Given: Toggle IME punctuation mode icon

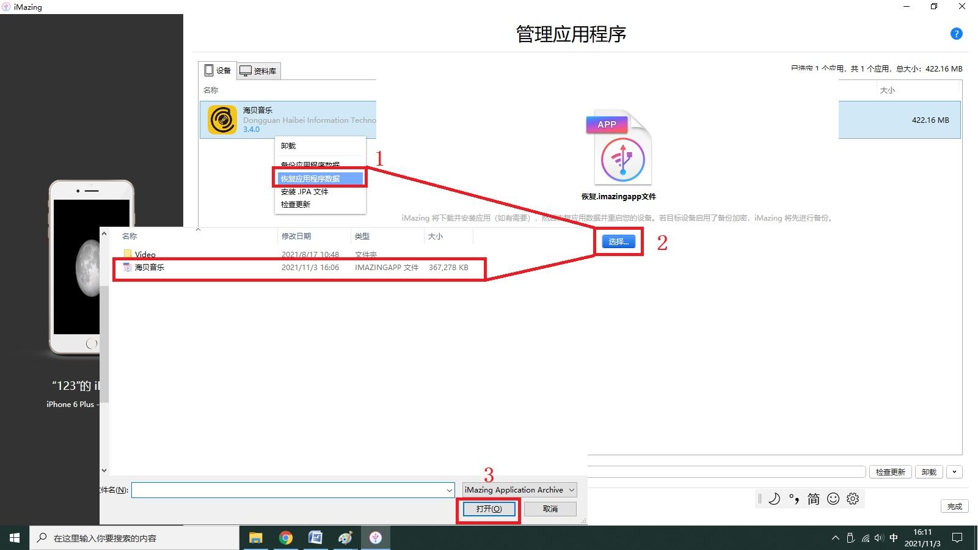Looking at the screenshot, I should (794, 499).
